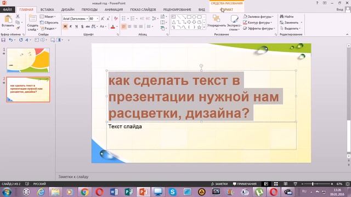Image resolution: width=351 pixels, height=197 pixels.
Task: Expand Контур фигуры outline options
Action: pyautogui.click(x=257, y=22)
